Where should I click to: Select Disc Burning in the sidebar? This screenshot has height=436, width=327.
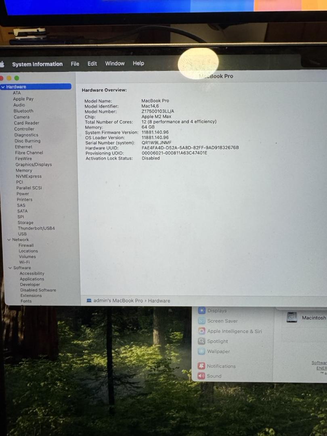(27, 141)
